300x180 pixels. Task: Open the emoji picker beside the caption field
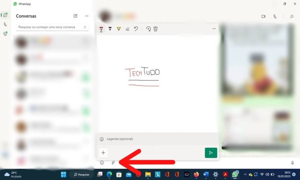point(101,139)
